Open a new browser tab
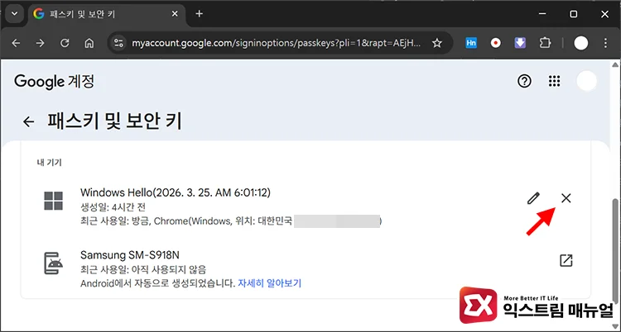The height and width of the screenshot is (332, 621). (200, 14)
